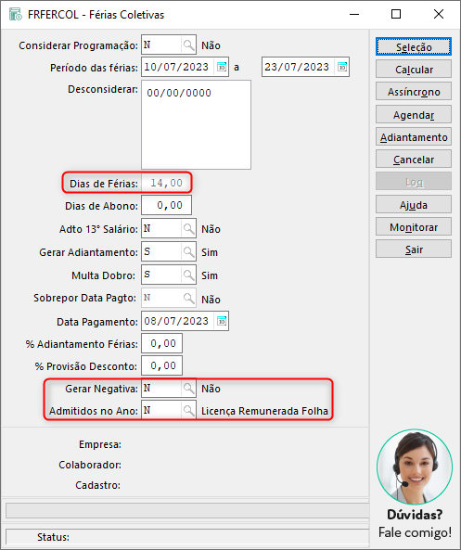Viewport: 461px width, 550px height.
Task: Open calendar for vacation start date 10/07/2023
Action: point(222,67)
